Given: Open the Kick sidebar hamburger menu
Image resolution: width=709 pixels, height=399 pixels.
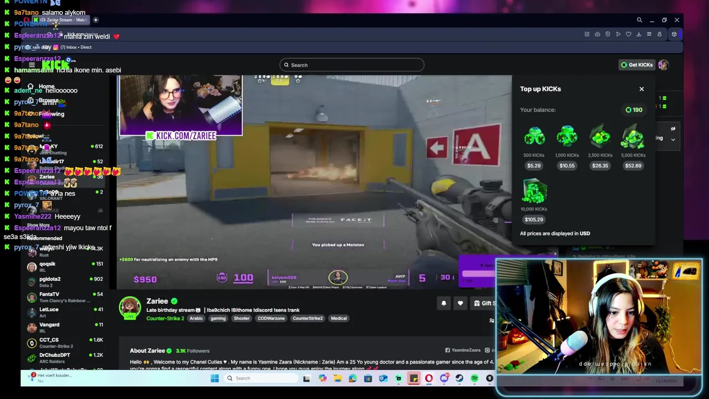Looking at the screenshot, I should click(x=32, y=65).
